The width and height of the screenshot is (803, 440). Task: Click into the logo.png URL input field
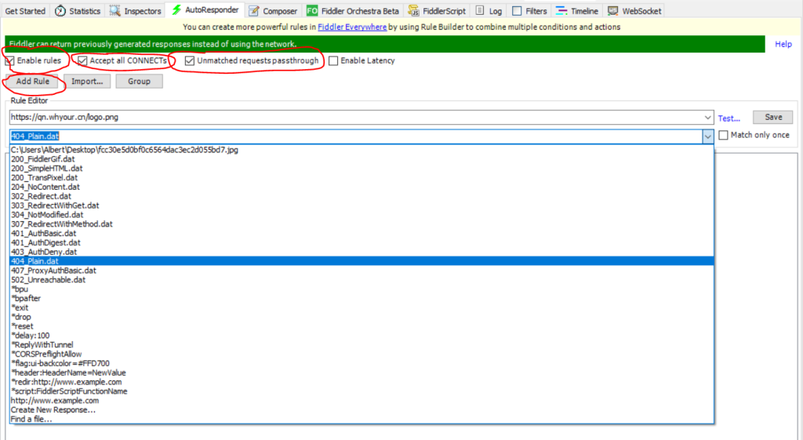(x=353, y=118)
